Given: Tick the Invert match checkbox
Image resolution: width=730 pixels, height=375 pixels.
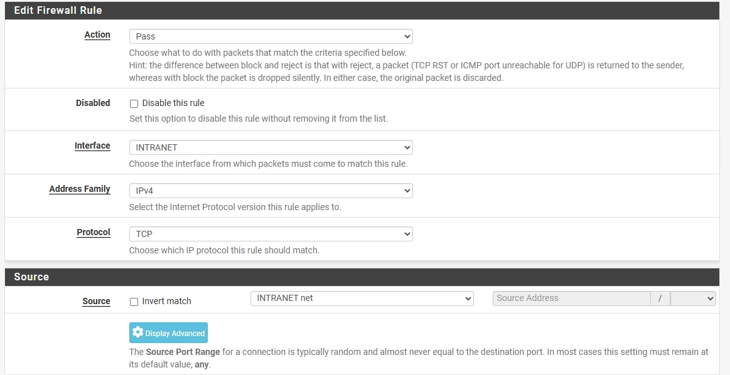Looking at the screenshot, I should coord(134,302).
